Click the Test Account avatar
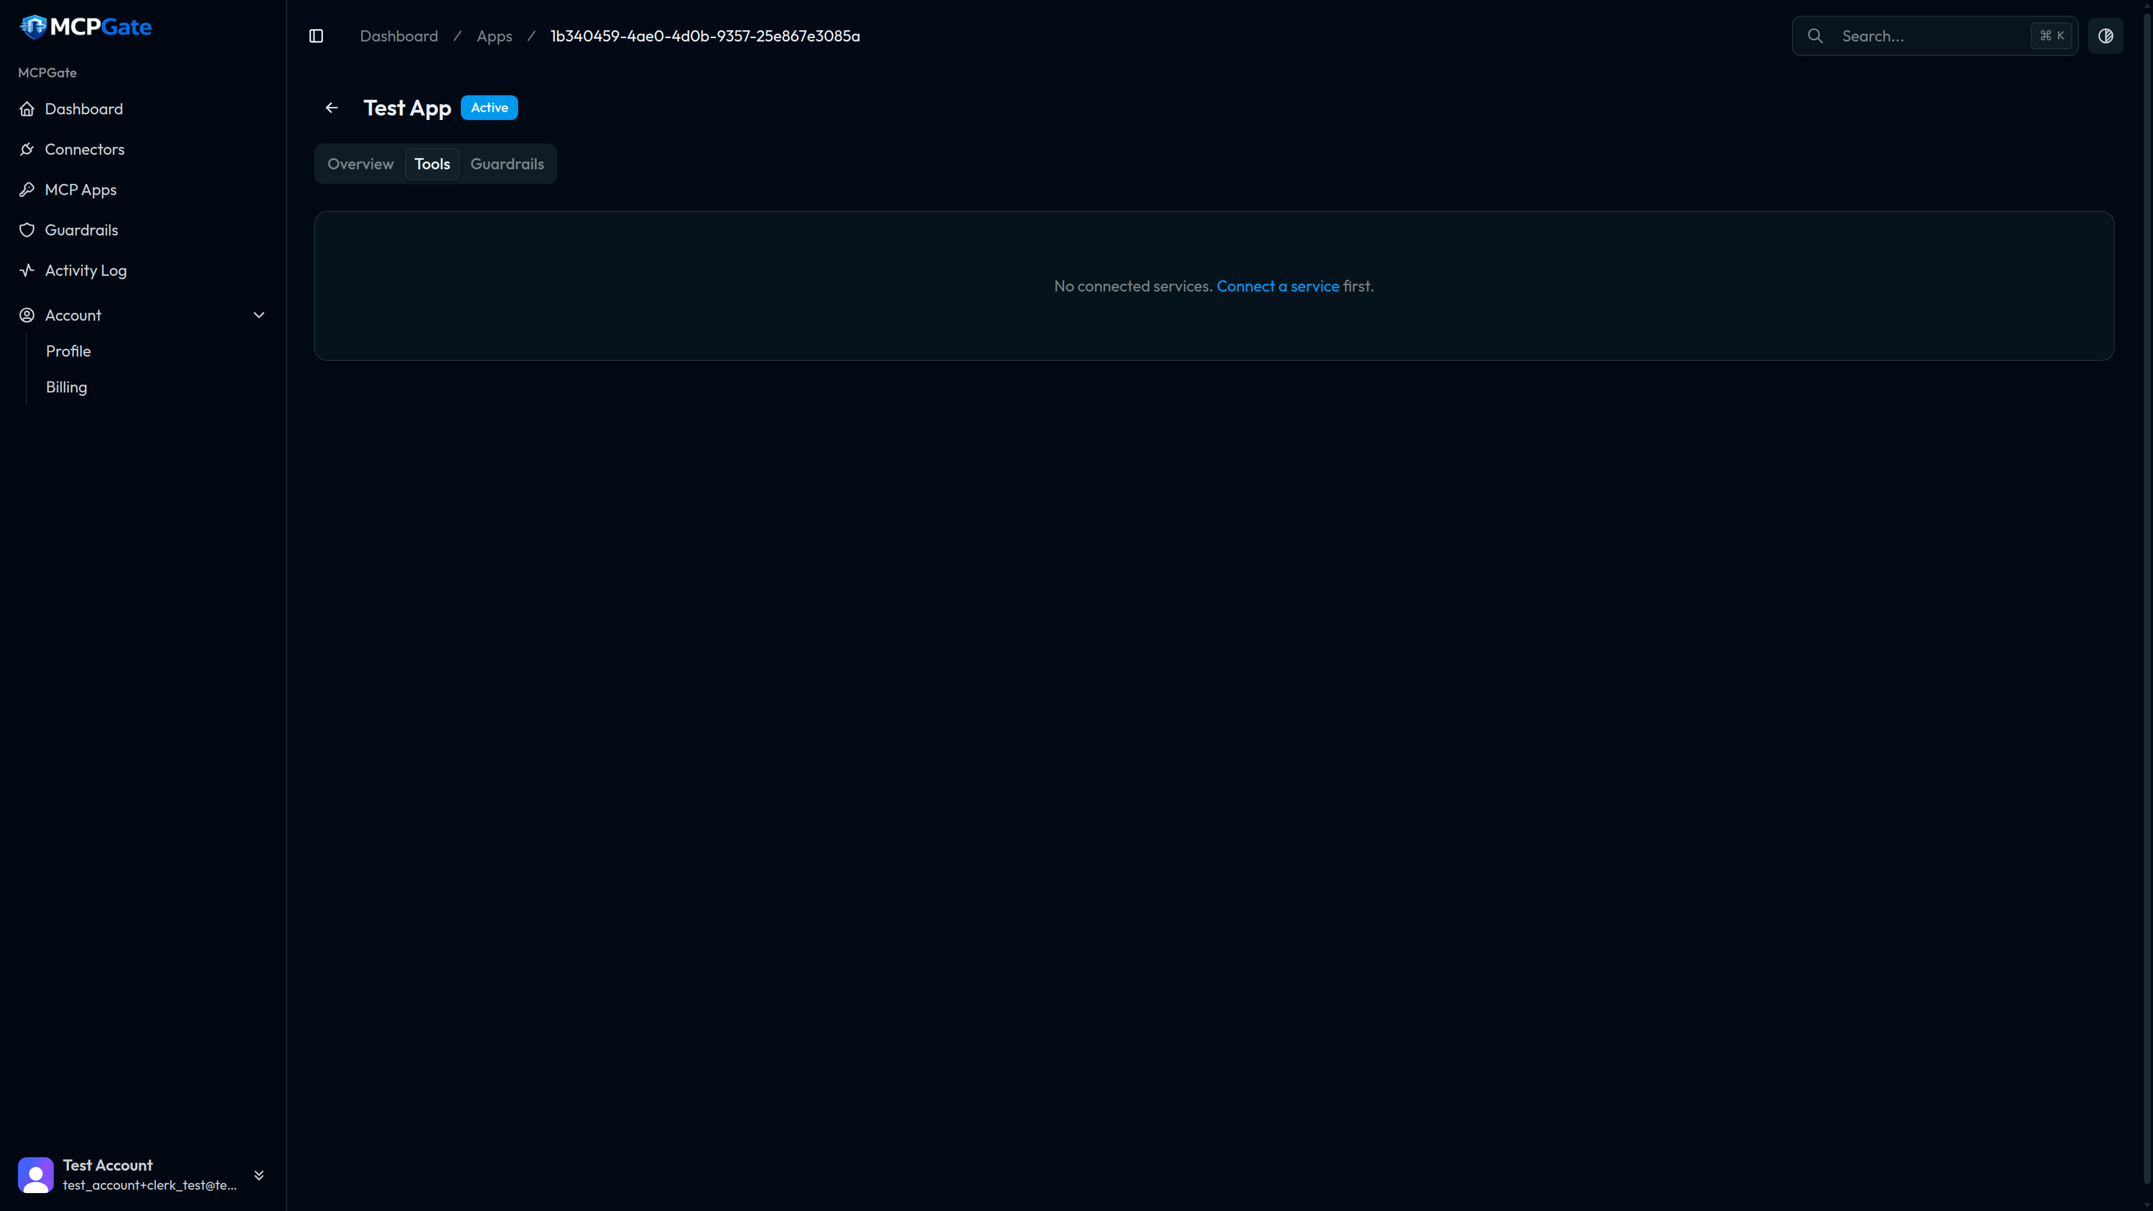The width and height of the screenshot is (2153, 1211). [35, 1174]
